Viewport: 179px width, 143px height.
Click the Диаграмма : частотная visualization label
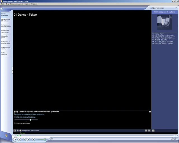tap(30, 130)
